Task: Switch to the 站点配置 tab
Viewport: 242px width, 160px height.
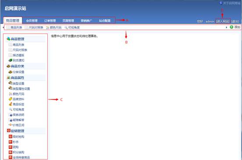Action: click(105, 20)
